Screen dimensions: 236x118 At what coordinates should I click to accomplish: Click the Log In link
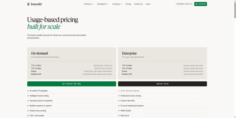point(148,4)
